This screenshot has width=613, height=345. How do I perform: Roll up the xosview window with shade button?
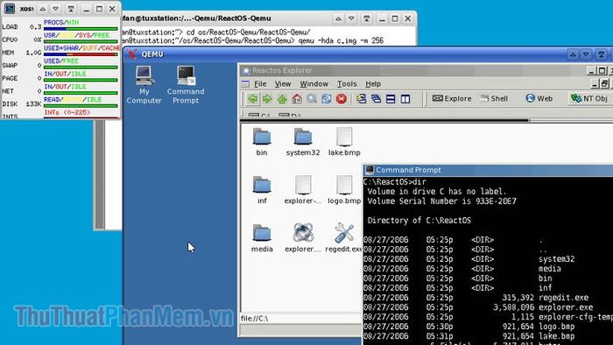(x=71, y=9)
